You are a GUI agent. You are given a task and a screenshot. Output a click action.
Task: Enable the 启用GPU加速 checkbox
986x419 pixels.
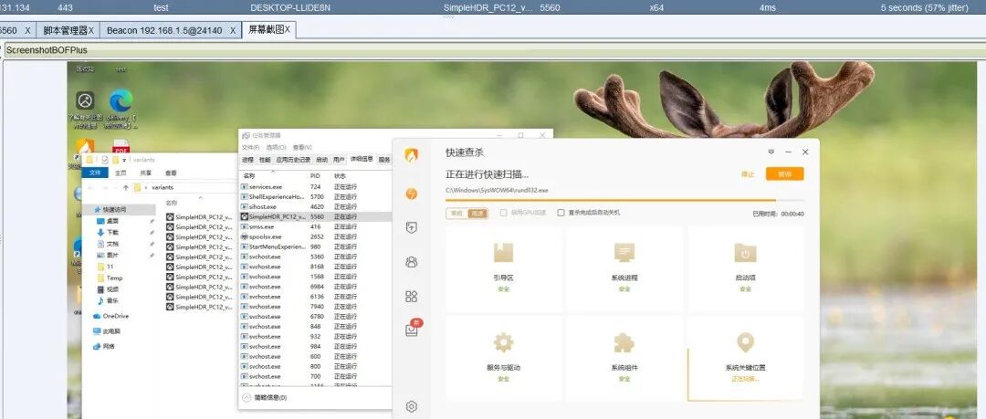pyautogui.click(x=503, y=213)
